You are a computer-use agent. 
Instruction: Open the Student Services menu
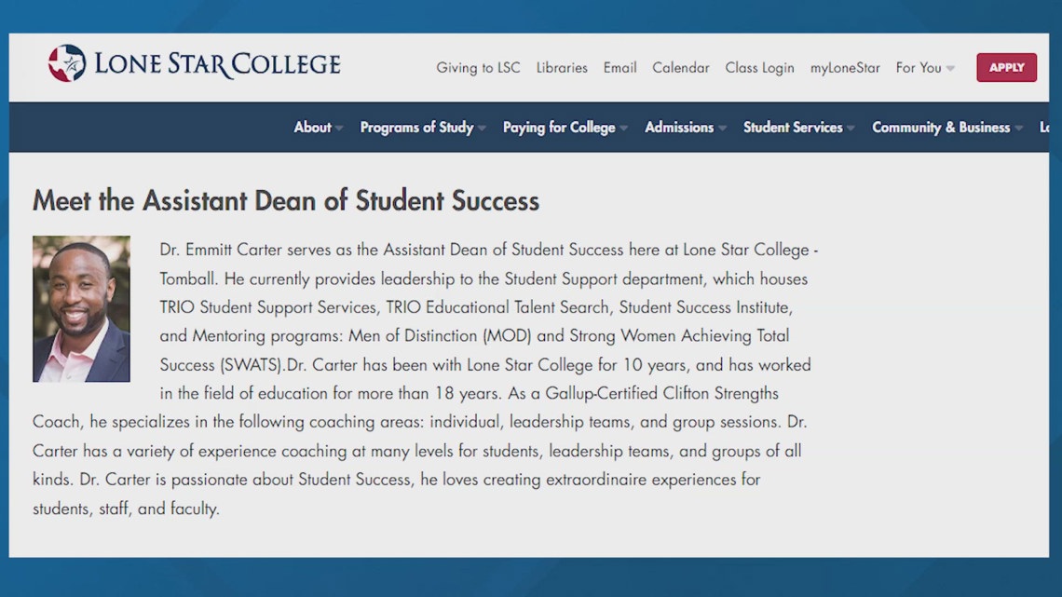[x=793, y=128]
